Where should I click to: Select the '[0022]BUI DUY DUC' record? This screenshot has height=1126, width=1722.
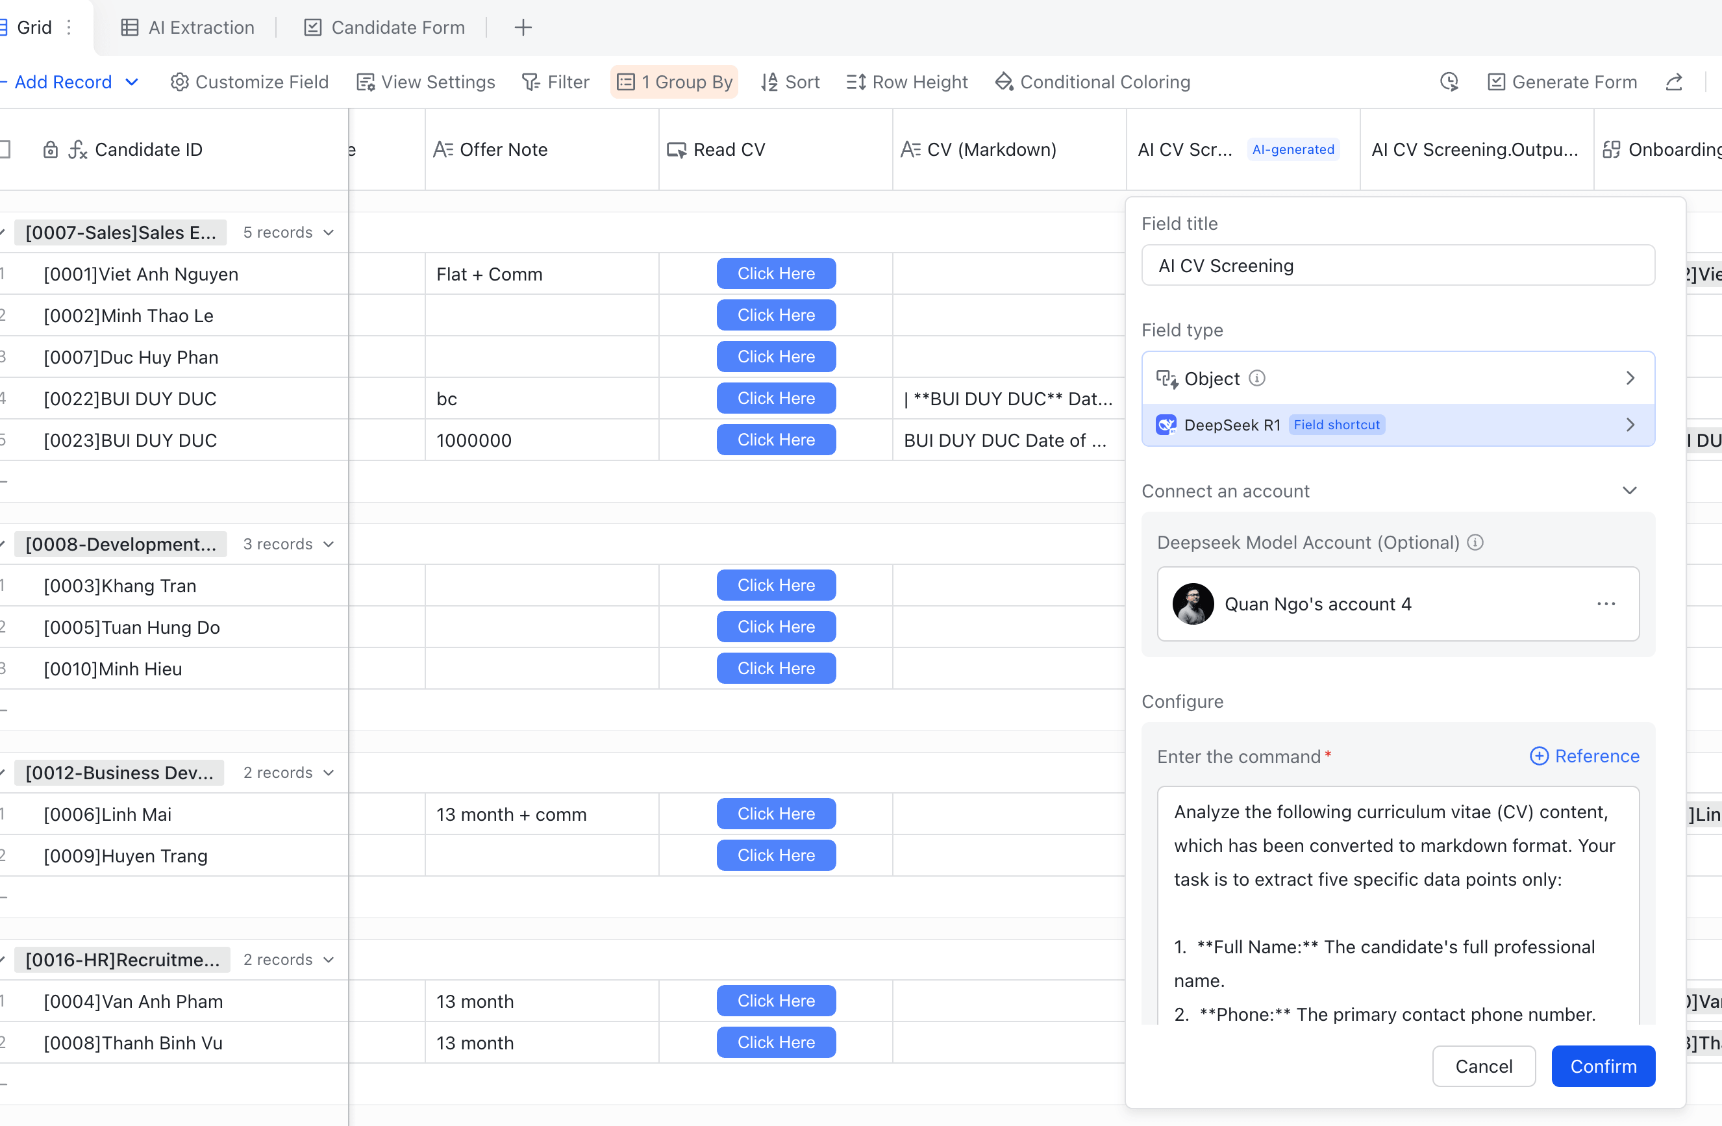pyautogui.click(x=131, y=399)
